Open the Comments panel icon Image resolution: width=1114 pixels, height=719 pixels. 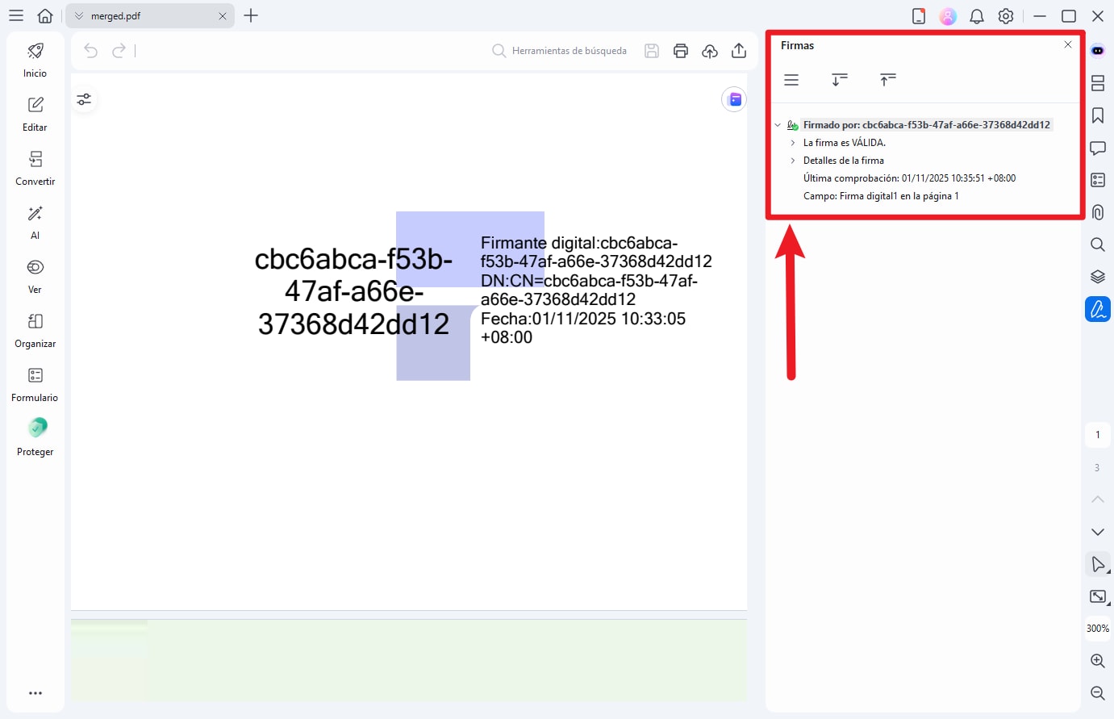click(x=1097, y=148)
